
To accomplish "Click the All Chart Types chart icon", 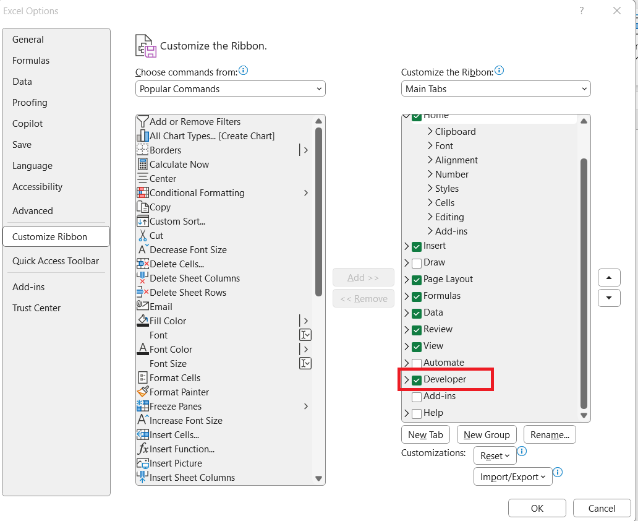I will click(x=142, y=136).
